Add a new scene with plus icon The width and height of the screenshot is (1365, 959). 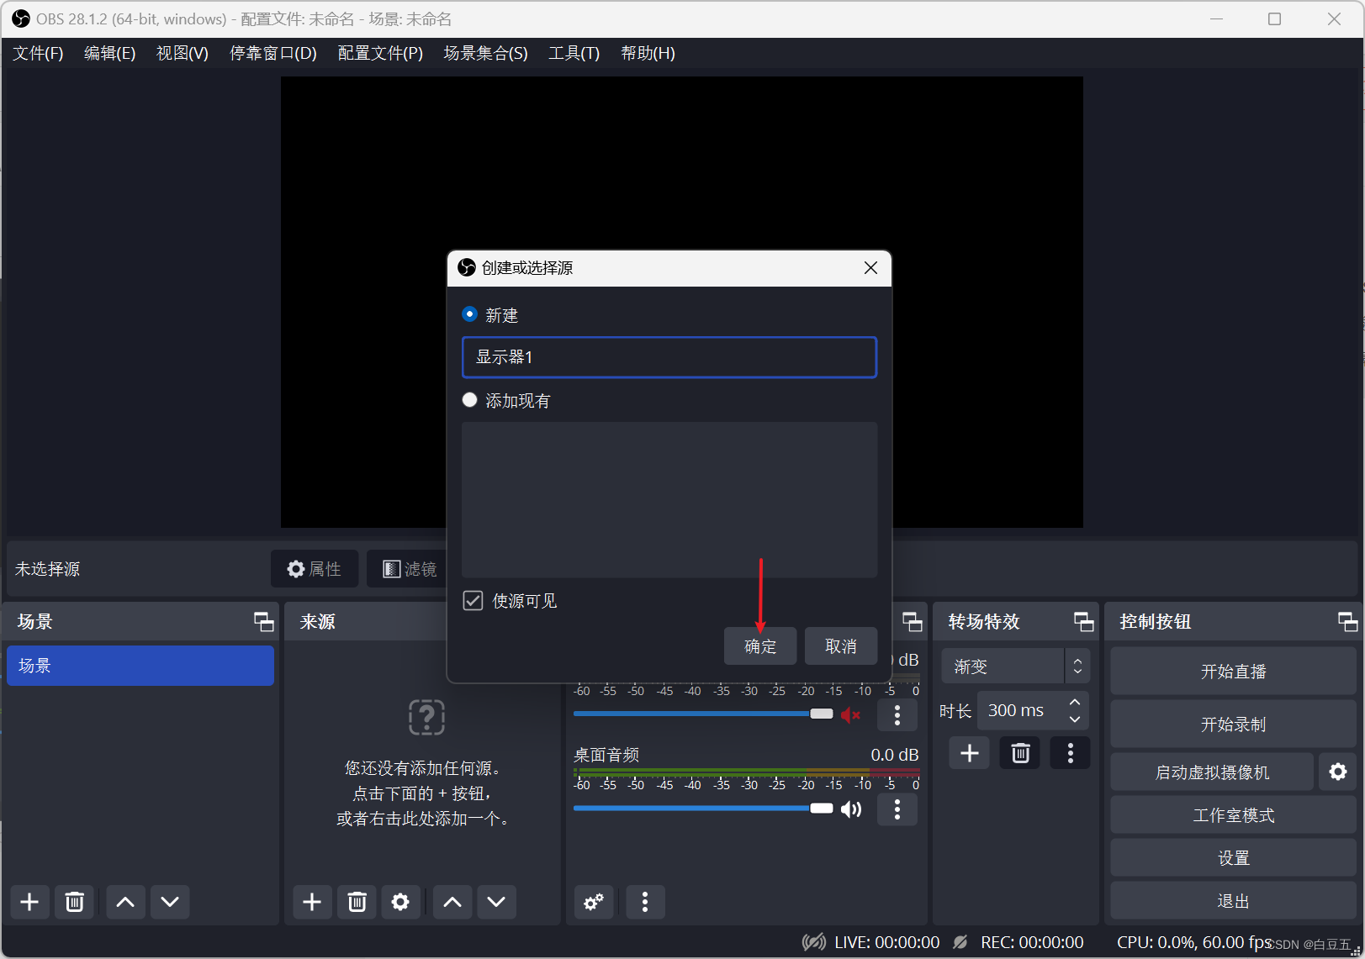coord(29,902)
